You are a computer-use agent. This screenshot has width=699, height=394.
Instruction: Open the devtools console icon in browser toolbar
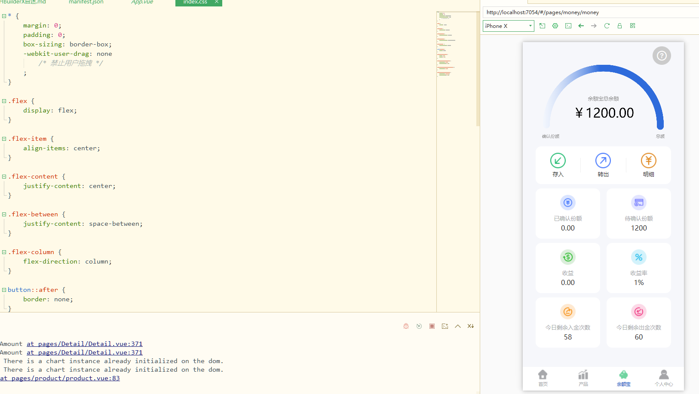click(x=568, y=26)
